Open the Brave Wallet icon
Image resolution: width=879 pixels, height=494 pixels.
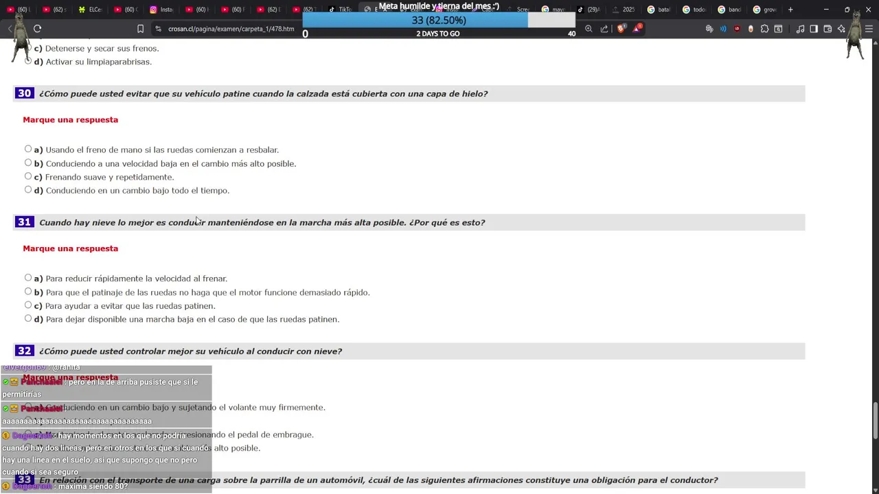827,29
